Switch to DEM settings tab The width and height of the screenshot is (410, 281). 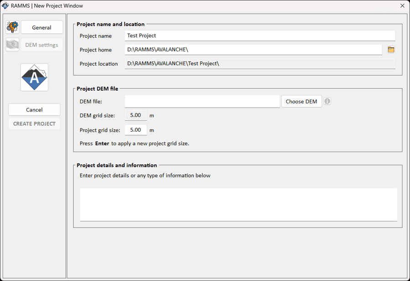pyautogui.click(x=42, y=45)
